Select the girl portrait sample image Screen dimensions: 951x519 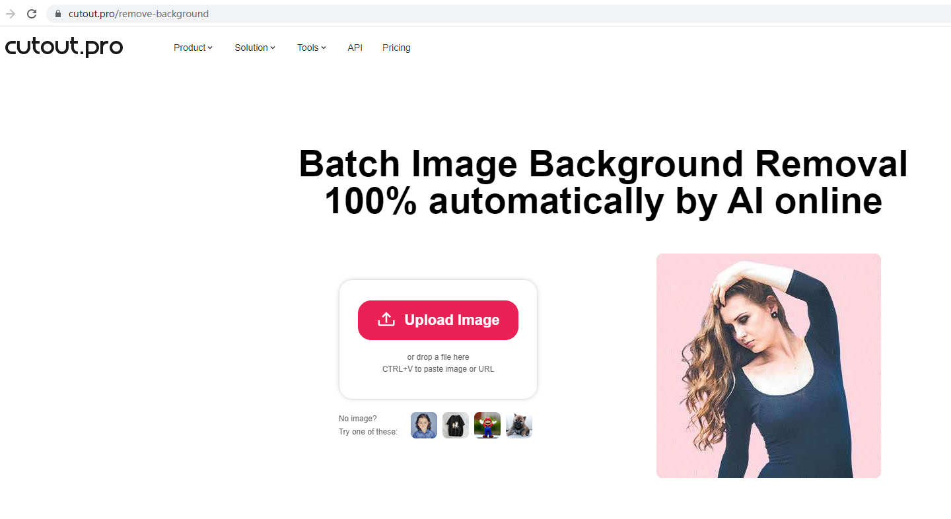pos(423,425)
